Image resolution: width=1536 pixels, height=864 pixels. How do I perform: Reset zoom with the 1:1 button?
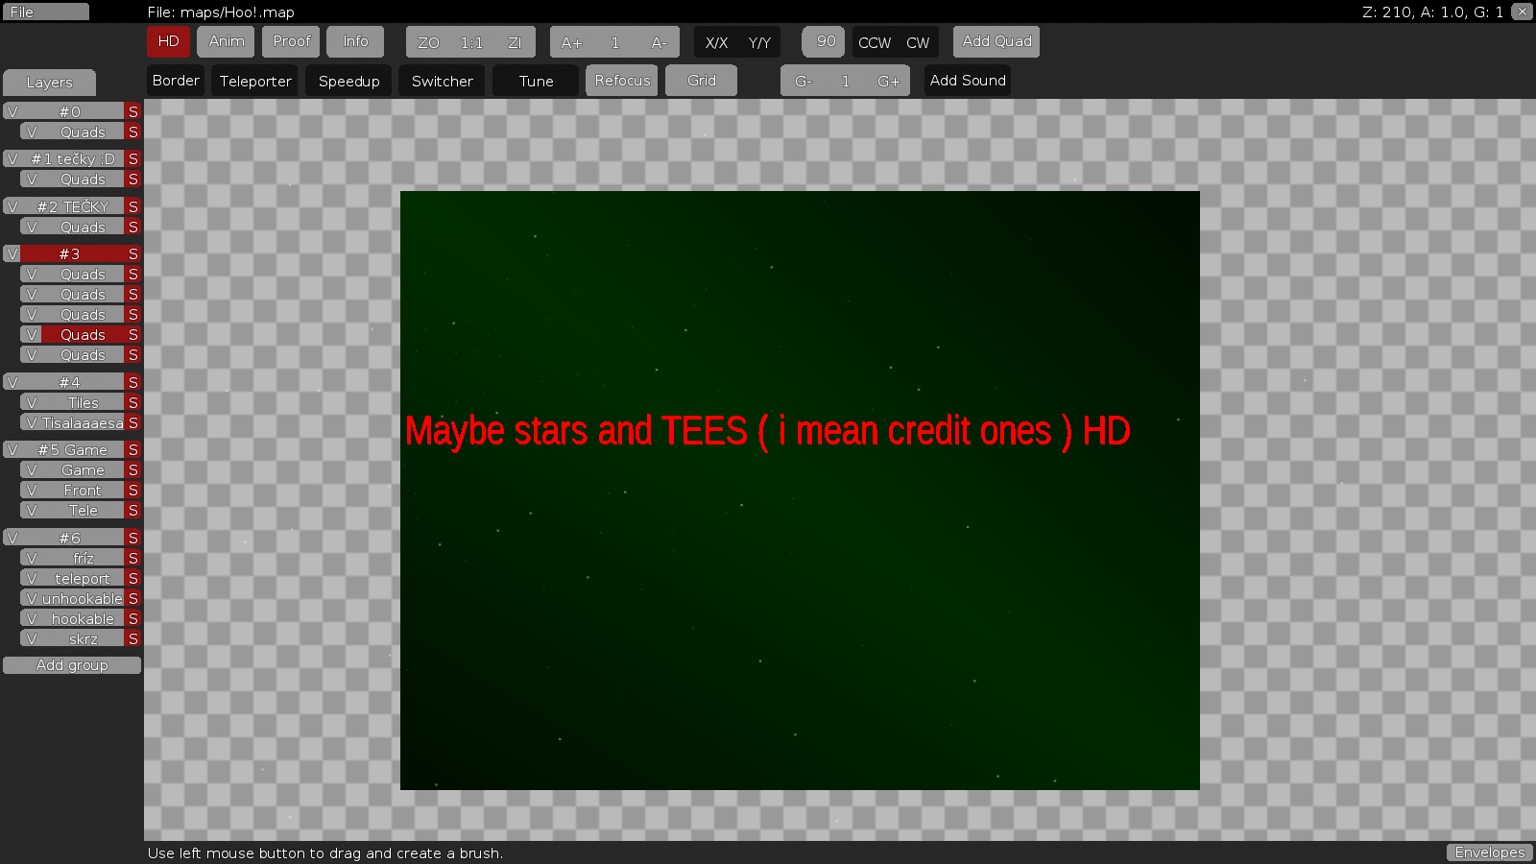pos(469,41)
